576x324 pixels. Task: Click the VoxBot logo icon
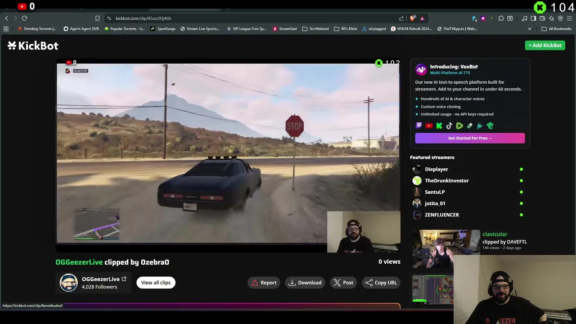[421, 69]
